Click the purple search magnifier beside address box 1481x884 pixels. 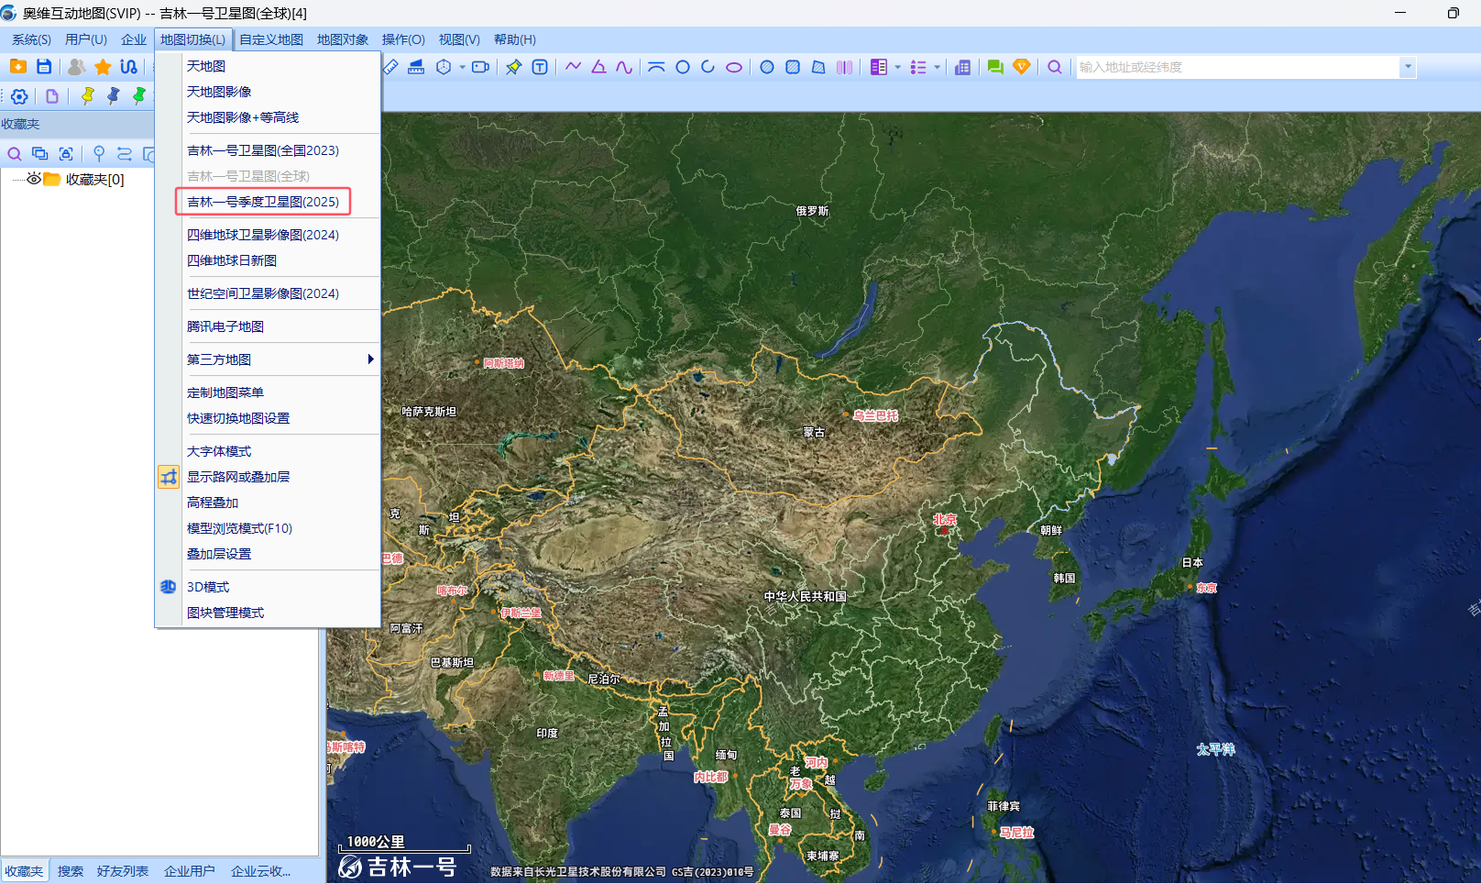coord(1055,67)
